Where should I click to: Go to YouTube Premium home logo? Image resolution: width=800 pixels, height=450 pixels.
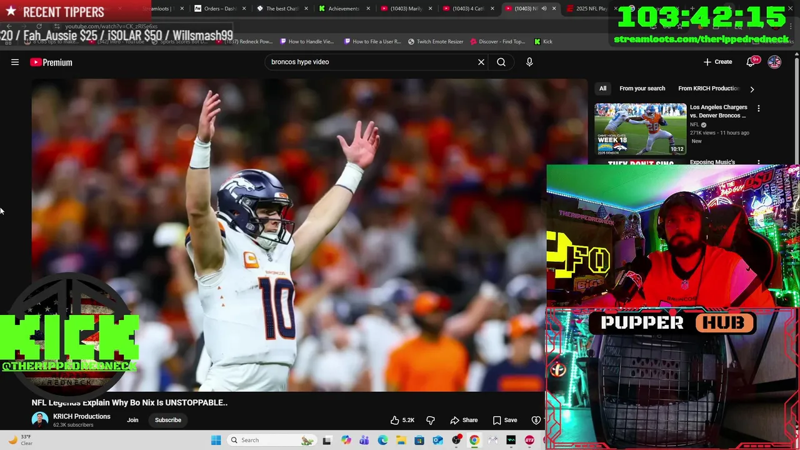51,62
